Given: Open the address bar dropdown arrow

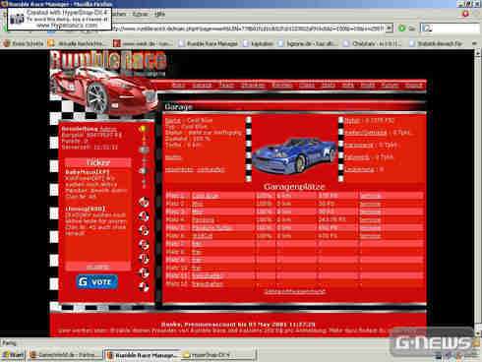Looking at the screenshot, I should click(389, 29).
